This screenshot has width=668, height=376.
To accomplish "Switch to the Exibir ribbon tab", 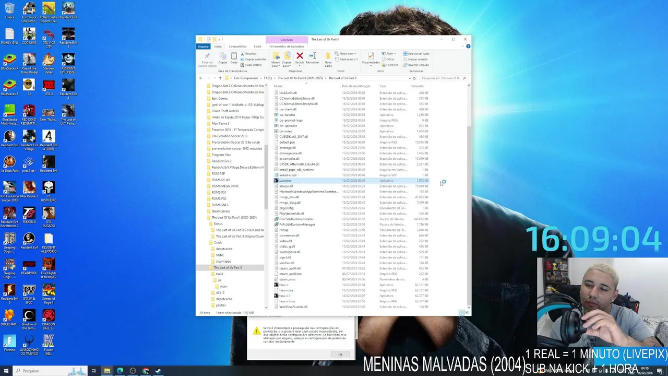I will click(x=258, y=46).
